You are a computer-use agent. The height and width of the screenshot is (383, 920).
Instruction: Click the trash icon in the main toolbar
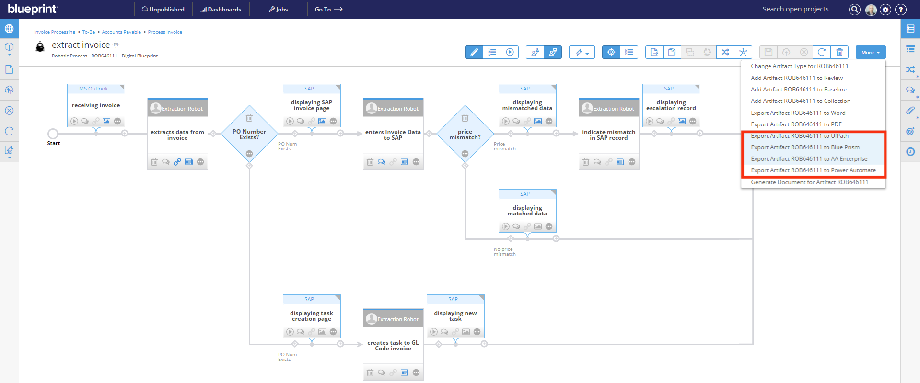pyautogui.click(x=839, y=52)
